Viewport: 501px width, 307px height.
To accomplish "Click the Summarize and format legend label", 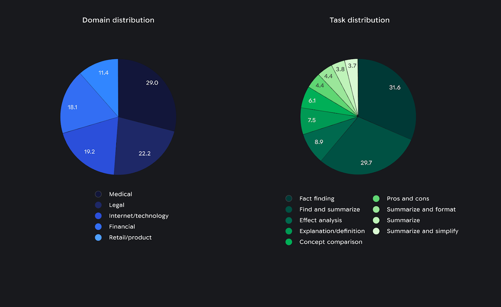I will [x=421, y=209].
